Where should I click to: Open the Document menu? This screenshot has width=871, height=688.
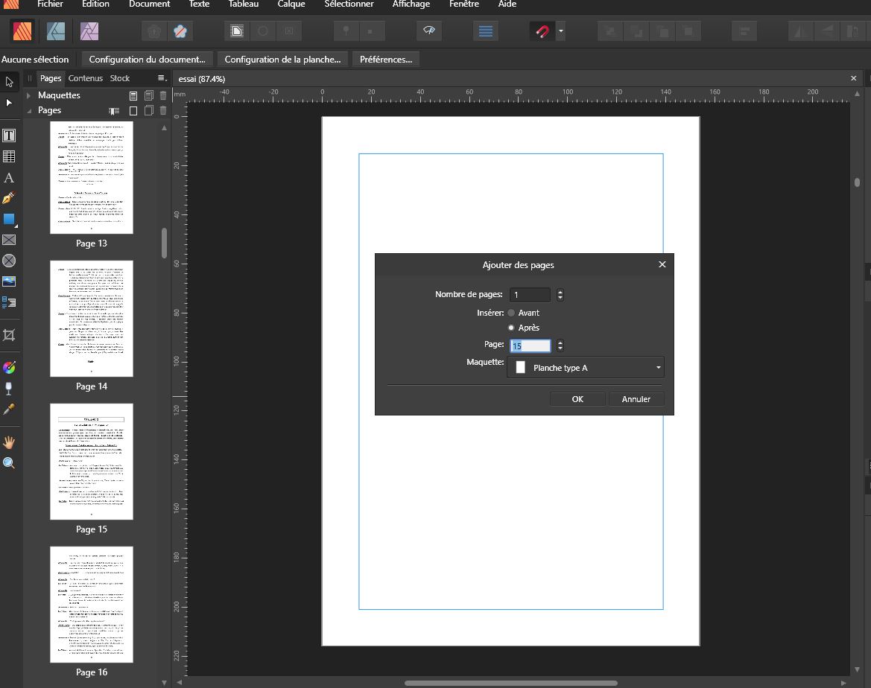[150, 4]
